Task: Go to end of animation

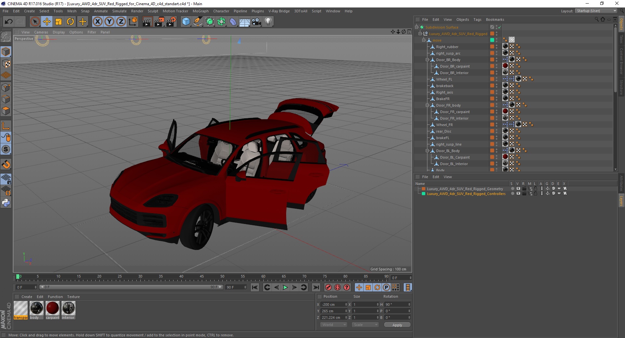Action: pyautogui.click(x=316, y=287)
